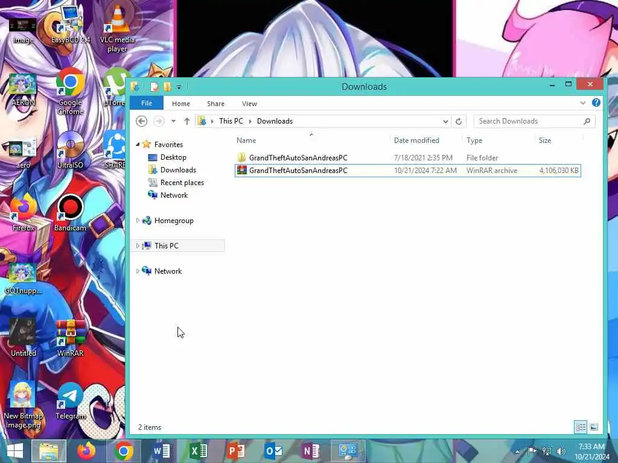The image size is (618, 463).
Task: Open File Explorer from the taskbar
Action: pyautogui.click(x=49, y=451)
